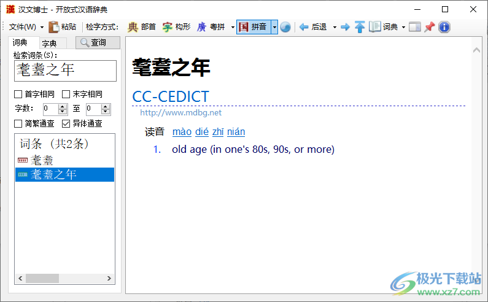Click the 耄耋之年 headword title

(171, 68)
